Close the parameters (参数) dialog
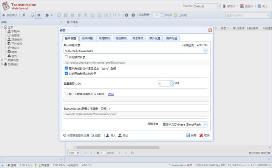The image size is (272, 168). 210,30
